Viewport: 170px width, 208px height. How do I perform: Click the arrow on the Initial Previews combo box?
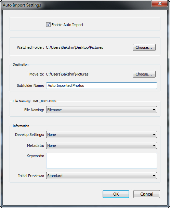(154, 176)
